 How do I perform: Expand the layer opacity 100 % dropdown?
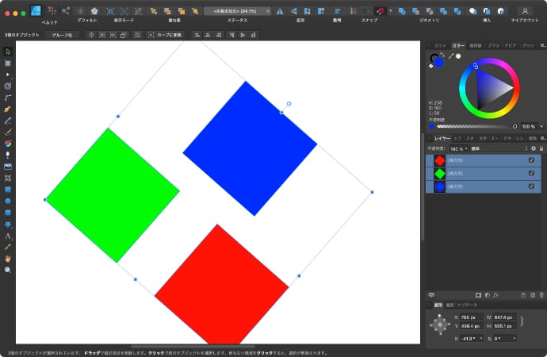pyautogui.click(x=457, y=148)
